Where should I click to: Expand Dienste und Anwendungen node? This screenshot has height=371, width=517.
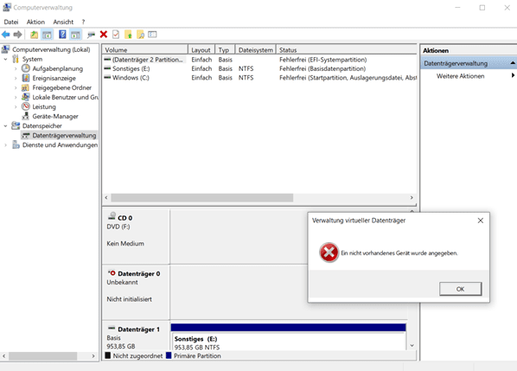pyautogui.click(x=5, y=145)
